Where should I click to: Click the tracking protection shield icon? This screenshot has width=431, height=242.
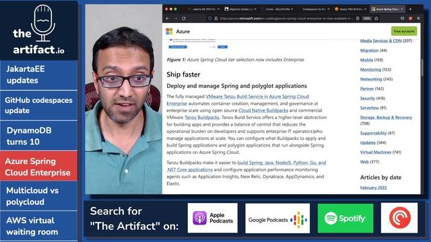pos(209,18)
